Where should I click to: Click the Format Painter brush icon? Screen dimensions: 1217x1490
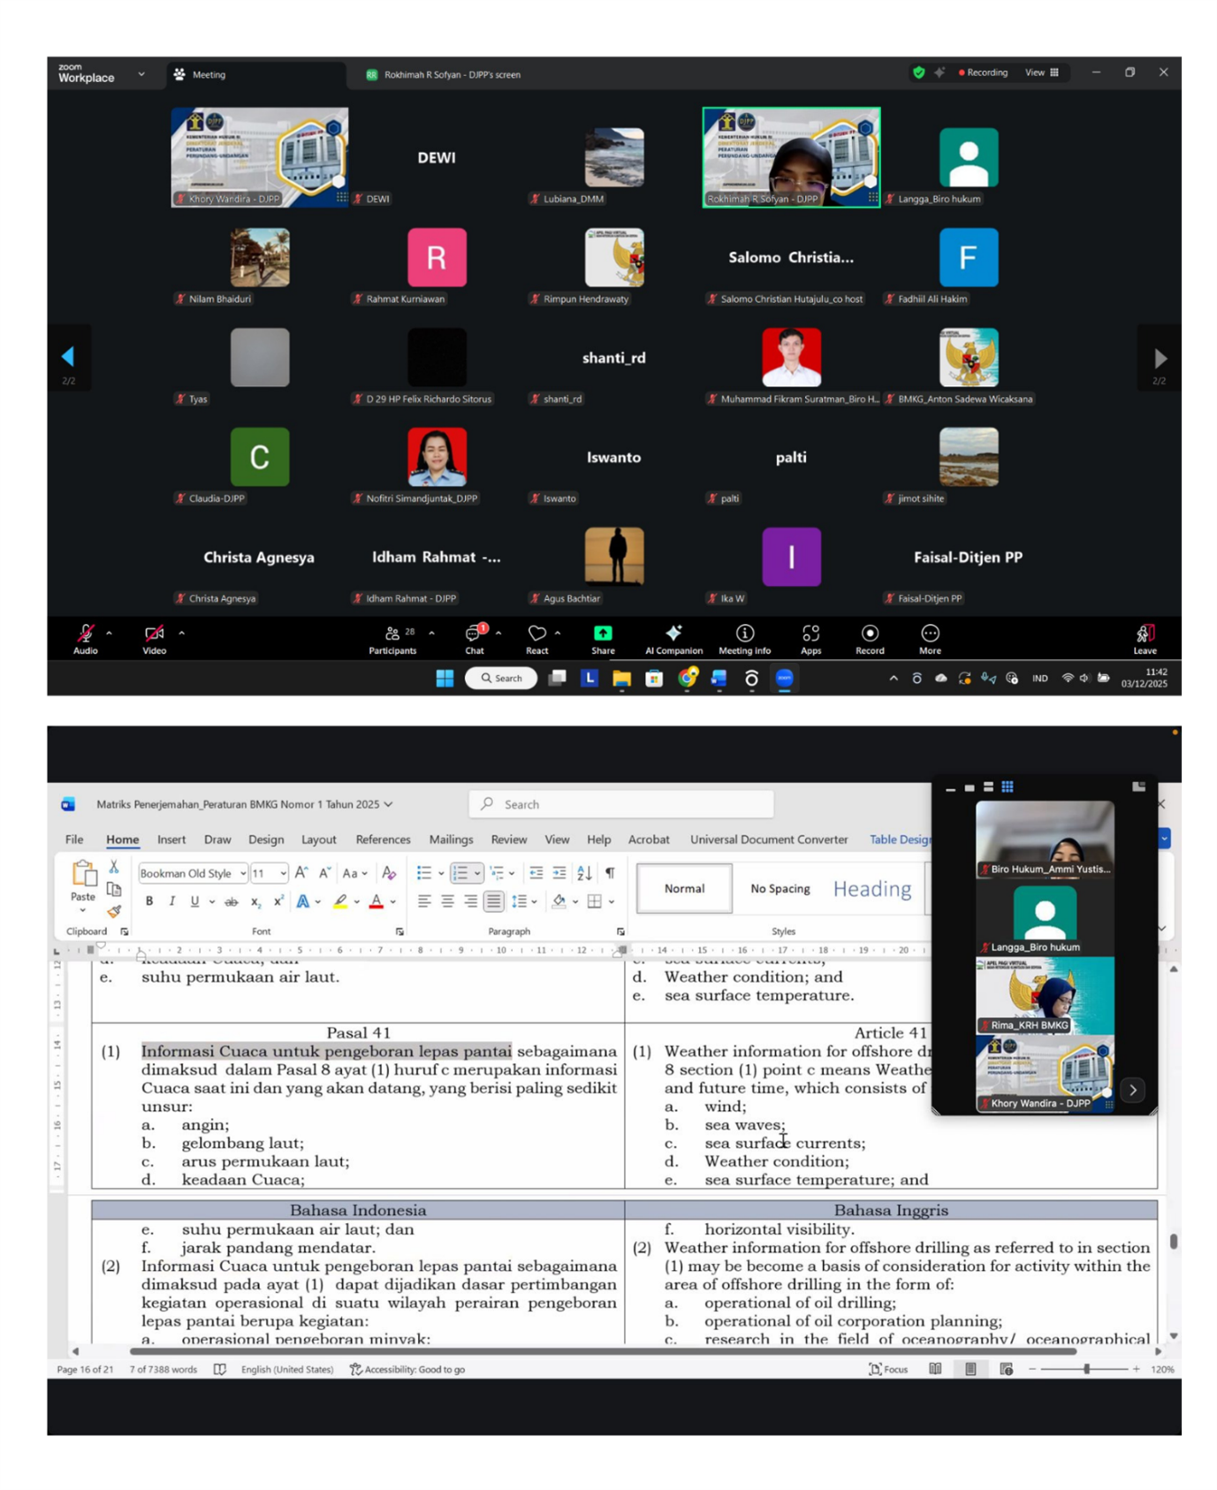114,911
